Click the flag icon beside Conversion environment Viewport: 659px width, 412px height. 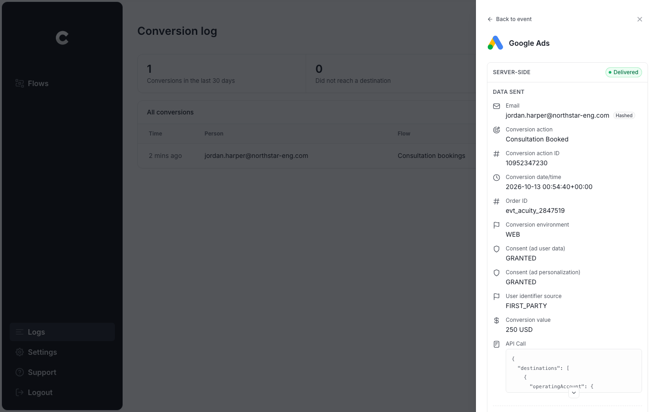click(497, 225)
